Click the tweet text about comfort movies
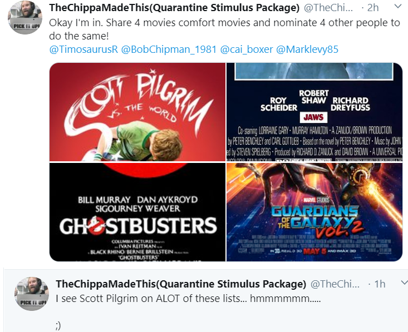Screen dimensions: 408x332 [224, 29]
